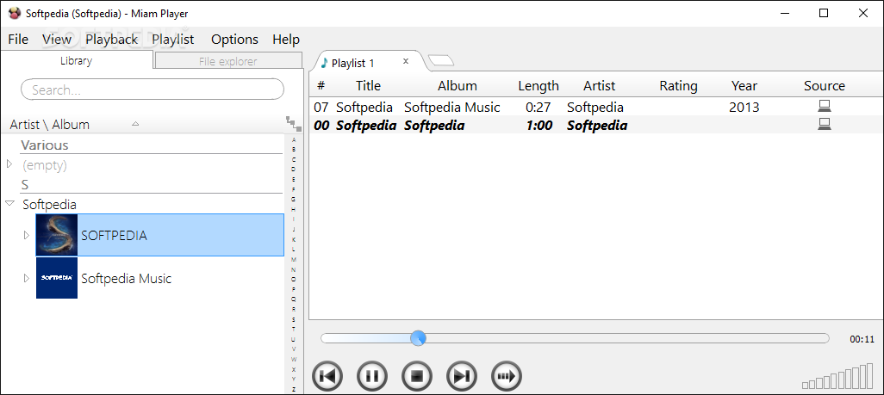Close the Playlist 1 tab
This screenshot has width=884, height=395.
click(x=405, y=61)
